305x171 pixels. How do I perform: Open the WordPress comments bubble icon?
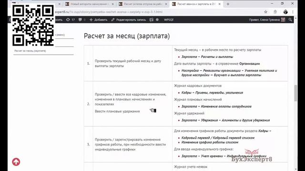click(82, 19)
